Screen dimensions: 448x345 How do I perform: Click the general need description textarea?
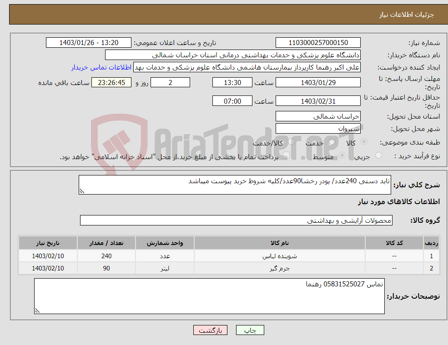pos(235,185)
